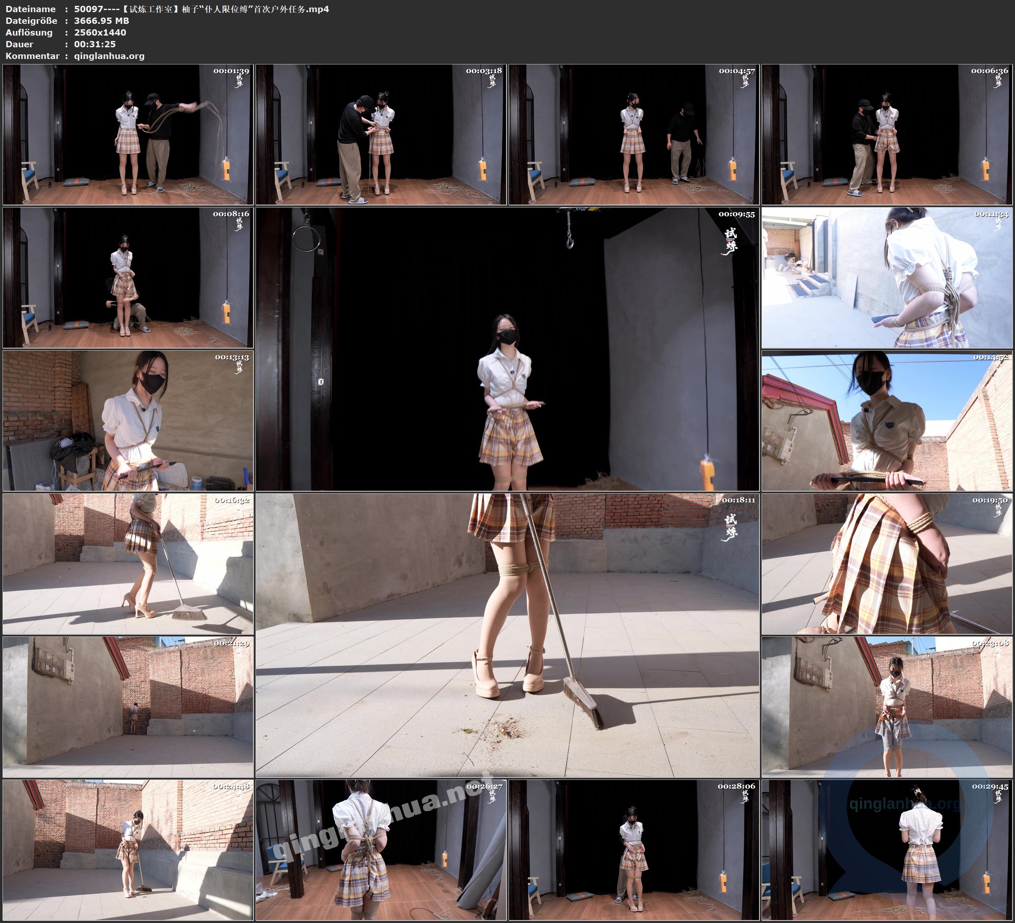Select the frame at 00:03:18
The image size is (1015, 923).
pyautogui.click(x=381, y=135)
